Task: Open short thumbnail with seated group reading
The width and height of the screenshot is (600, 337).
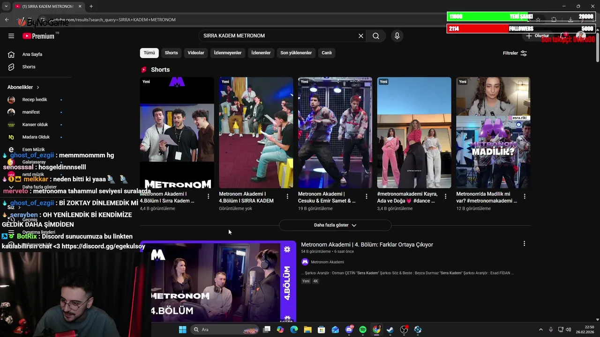Action: pyautogui.click(x=256, y=132)
